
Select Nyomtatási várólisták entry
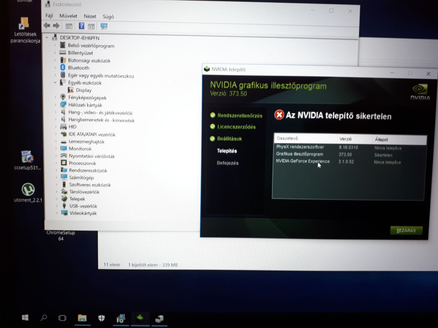91,156
